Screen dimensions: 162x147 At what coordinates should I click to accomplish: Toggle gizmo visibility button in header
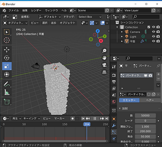coord(92,23)
